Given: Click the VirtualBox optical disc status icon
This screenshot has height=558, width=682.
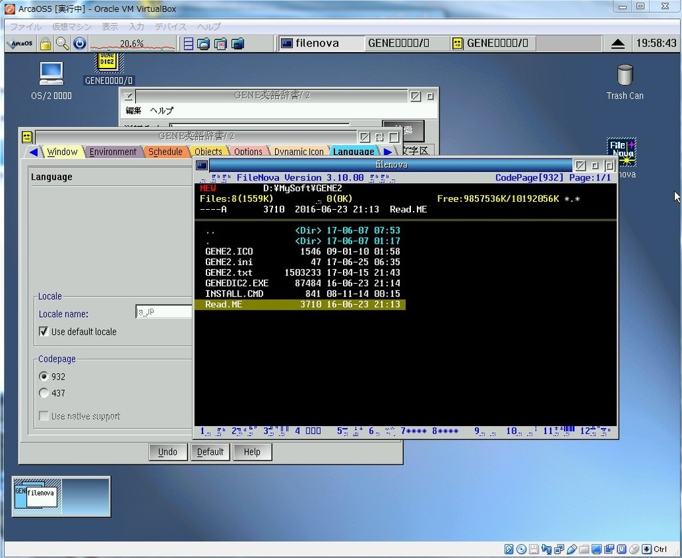Looking at the screenshot, I should (x=521, y=549).
